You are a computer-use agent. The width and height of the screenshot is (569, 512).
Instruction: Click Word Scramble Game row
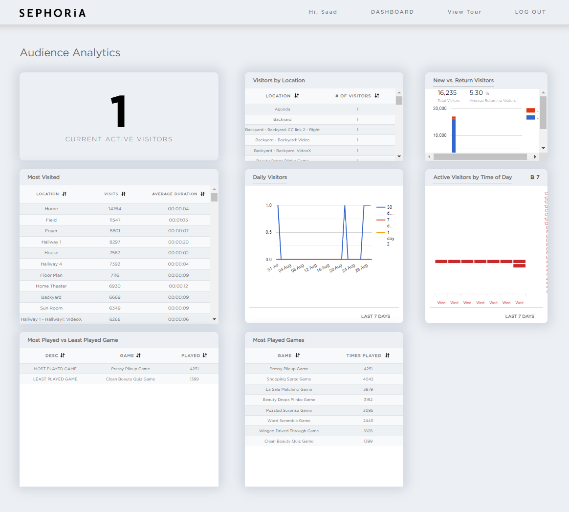(x=324, y=421)
